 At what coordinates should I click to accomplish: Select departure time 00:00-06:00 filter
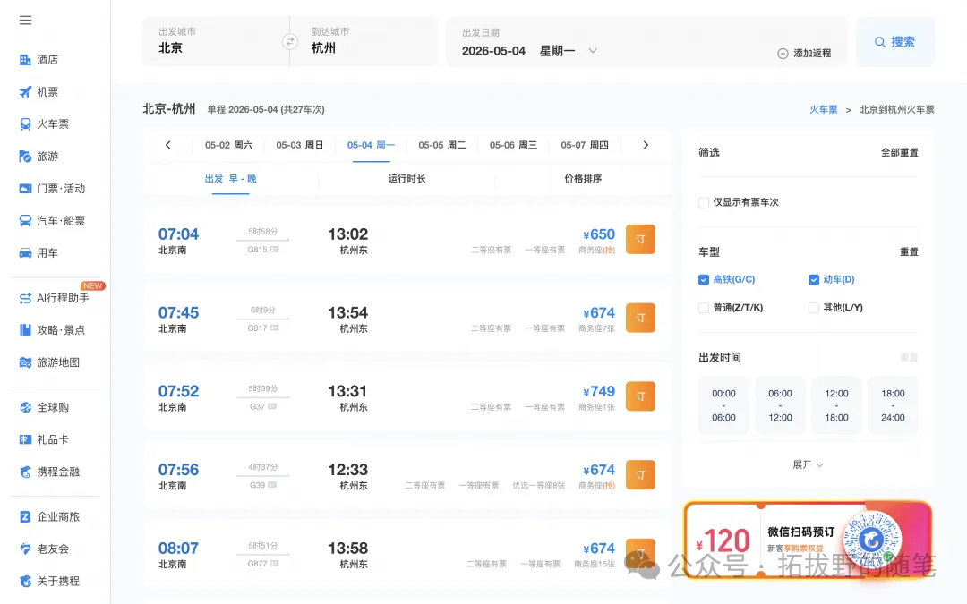(724, 405)
